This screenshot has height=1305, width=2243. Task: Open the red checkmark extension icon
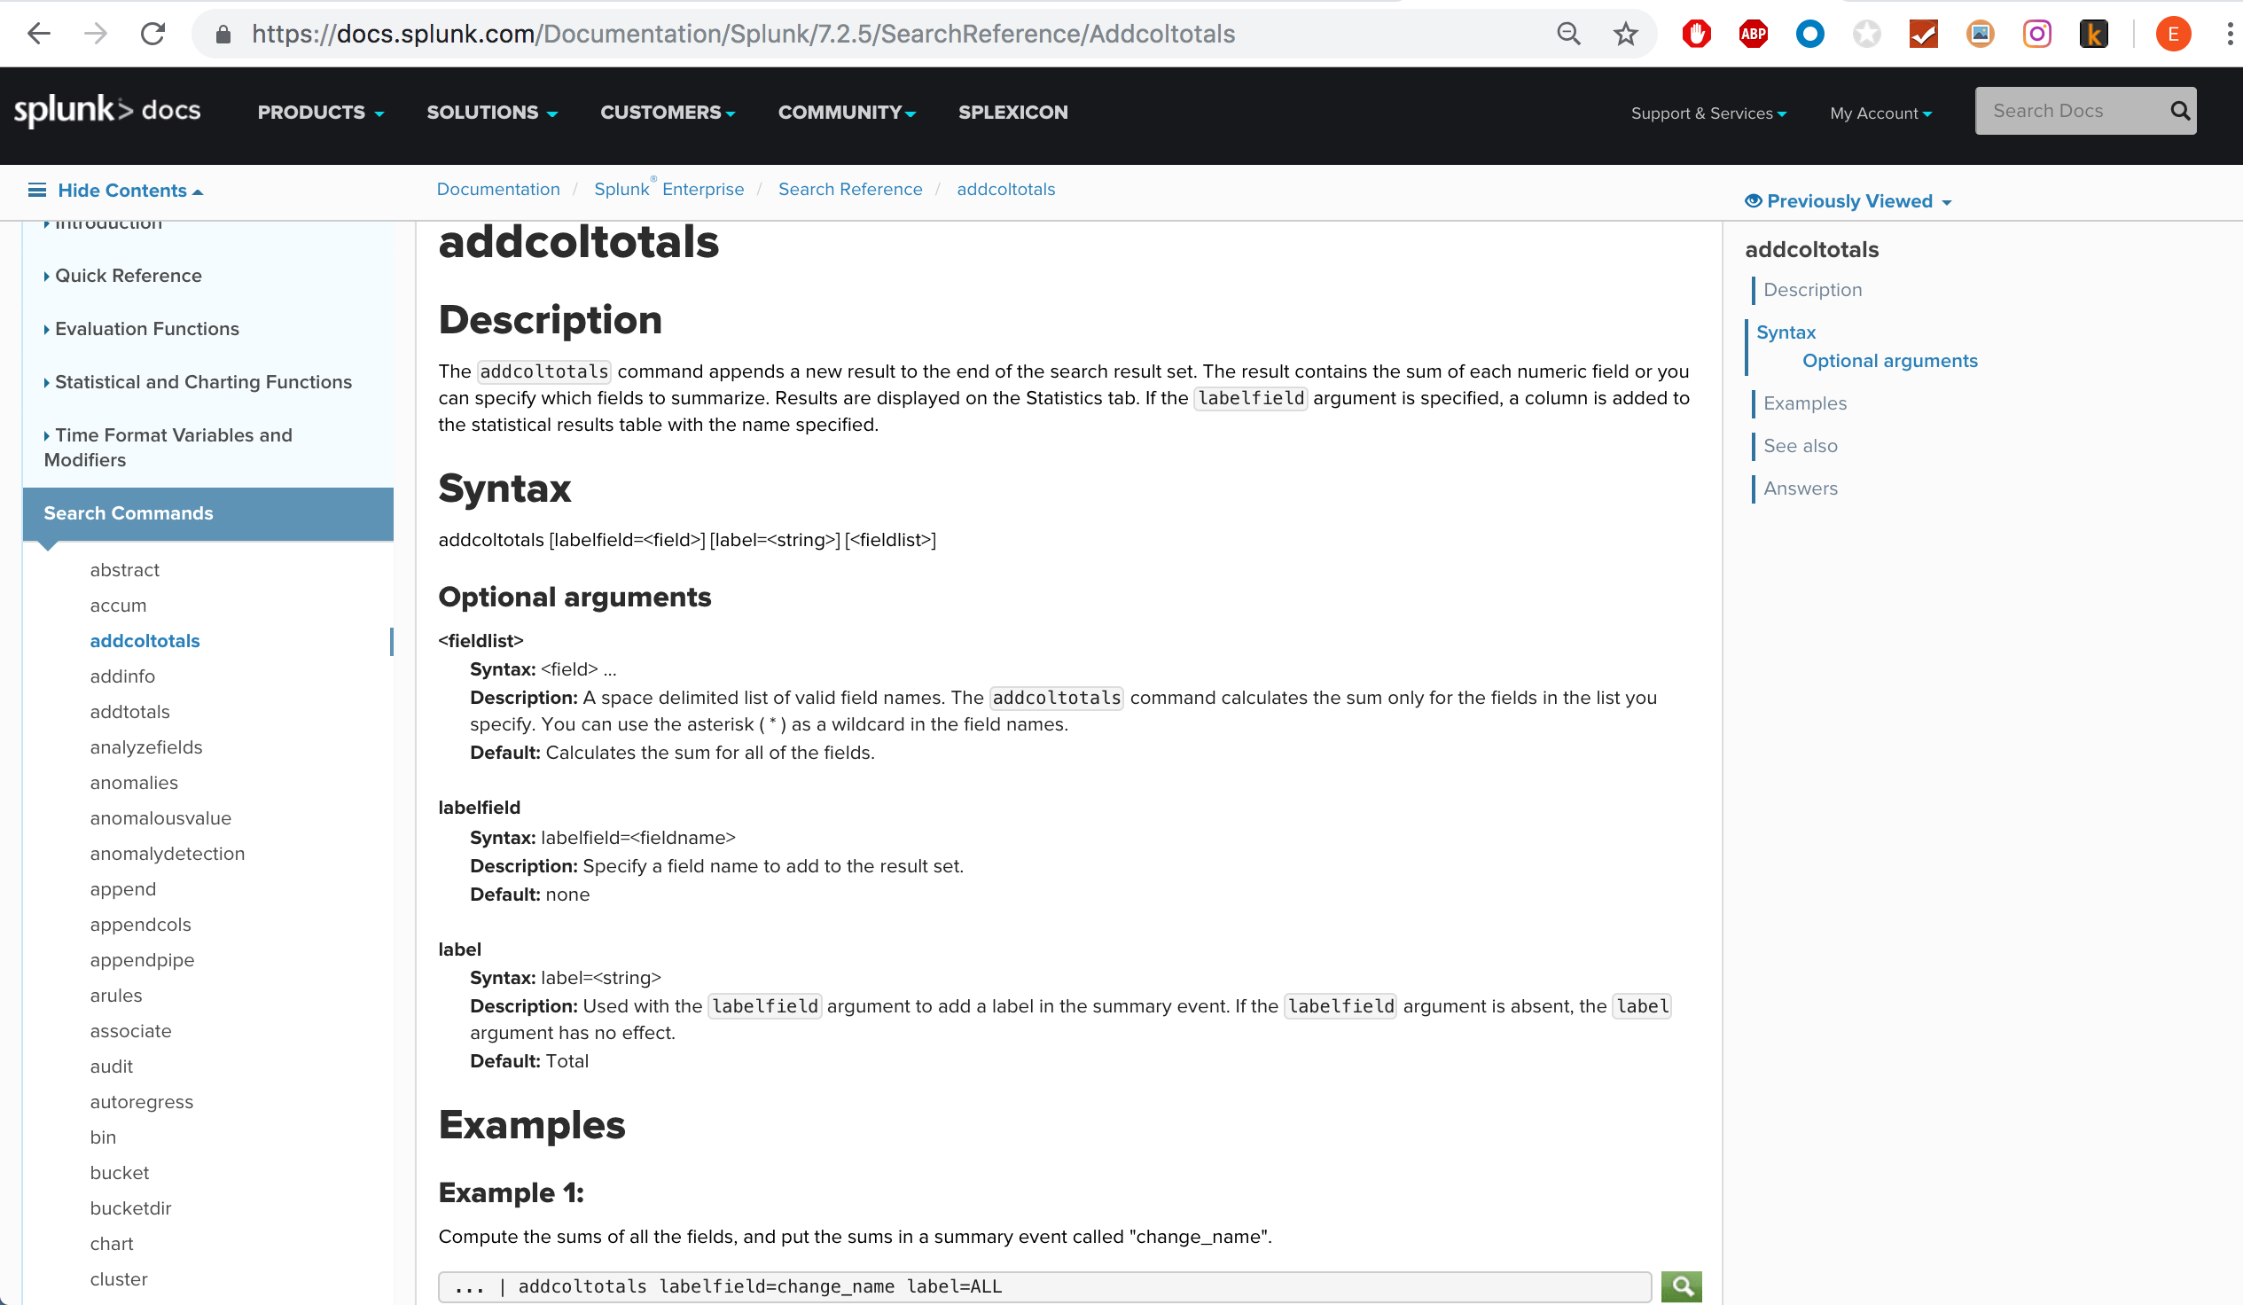coord(1924,34)
